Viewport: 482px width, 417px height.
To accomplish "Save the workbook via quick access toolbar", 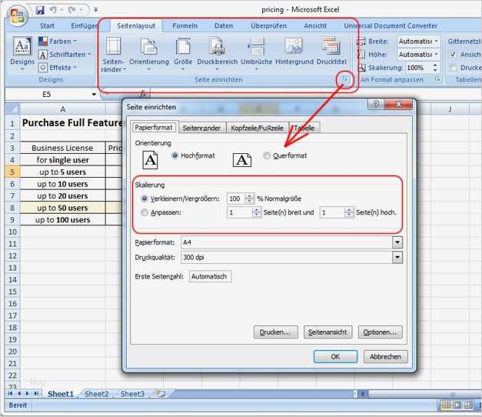I will coord(40,10).
